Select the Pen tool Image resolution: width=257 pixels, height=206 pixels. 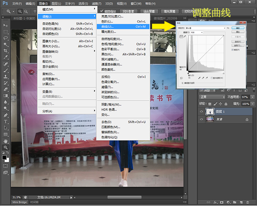[x=6, y=115]
